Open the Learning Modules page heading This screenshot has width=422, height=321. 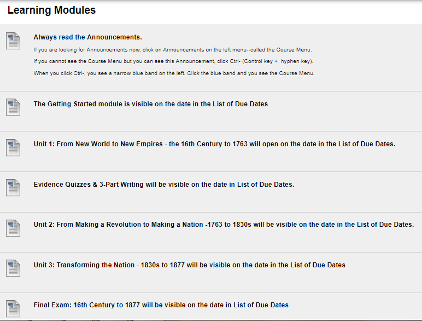point(51,10)
